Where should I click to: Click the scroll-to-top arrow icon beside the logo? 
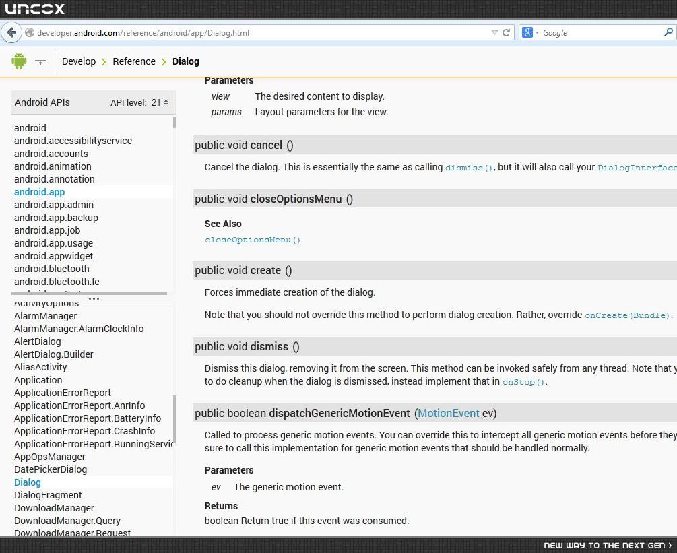pyautogui.click(x=40, y=62)
